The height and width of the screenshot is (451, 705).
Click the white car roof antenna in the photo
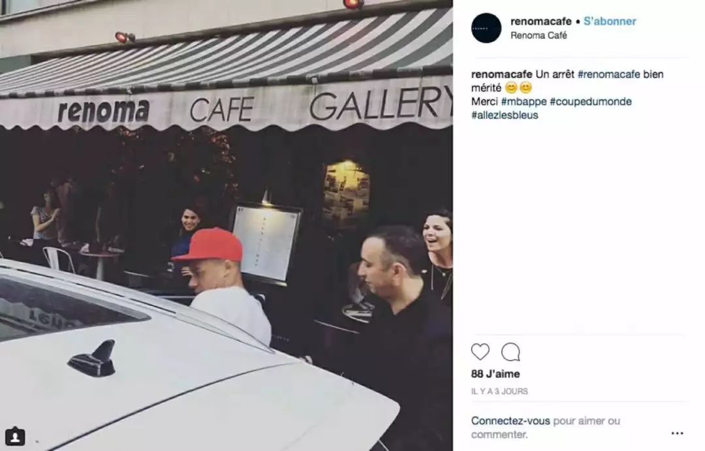tap(92, 358)
